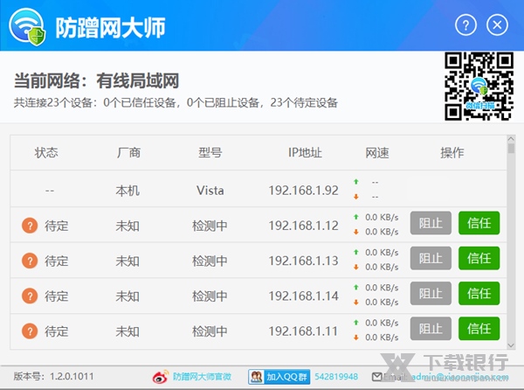524x390 pixels.
Task: Select IP cell 192.168.1.92
Action: pyautogui.click(x=303, y=191)
